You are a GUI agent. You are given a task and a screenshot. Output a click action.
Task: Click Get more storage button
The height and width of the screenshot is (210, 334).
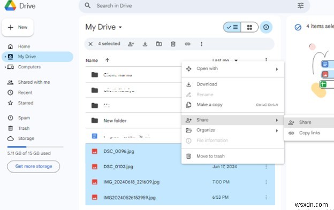pos(33,166)
